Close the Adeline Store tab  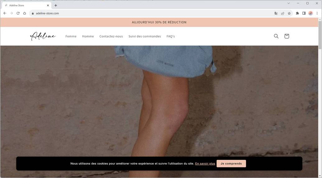click(x=48, y=5)
